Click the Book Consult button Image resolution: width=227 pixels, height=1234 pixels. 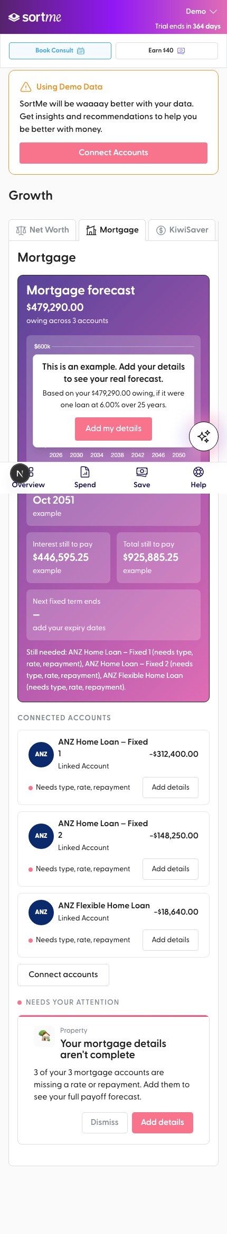60,51
